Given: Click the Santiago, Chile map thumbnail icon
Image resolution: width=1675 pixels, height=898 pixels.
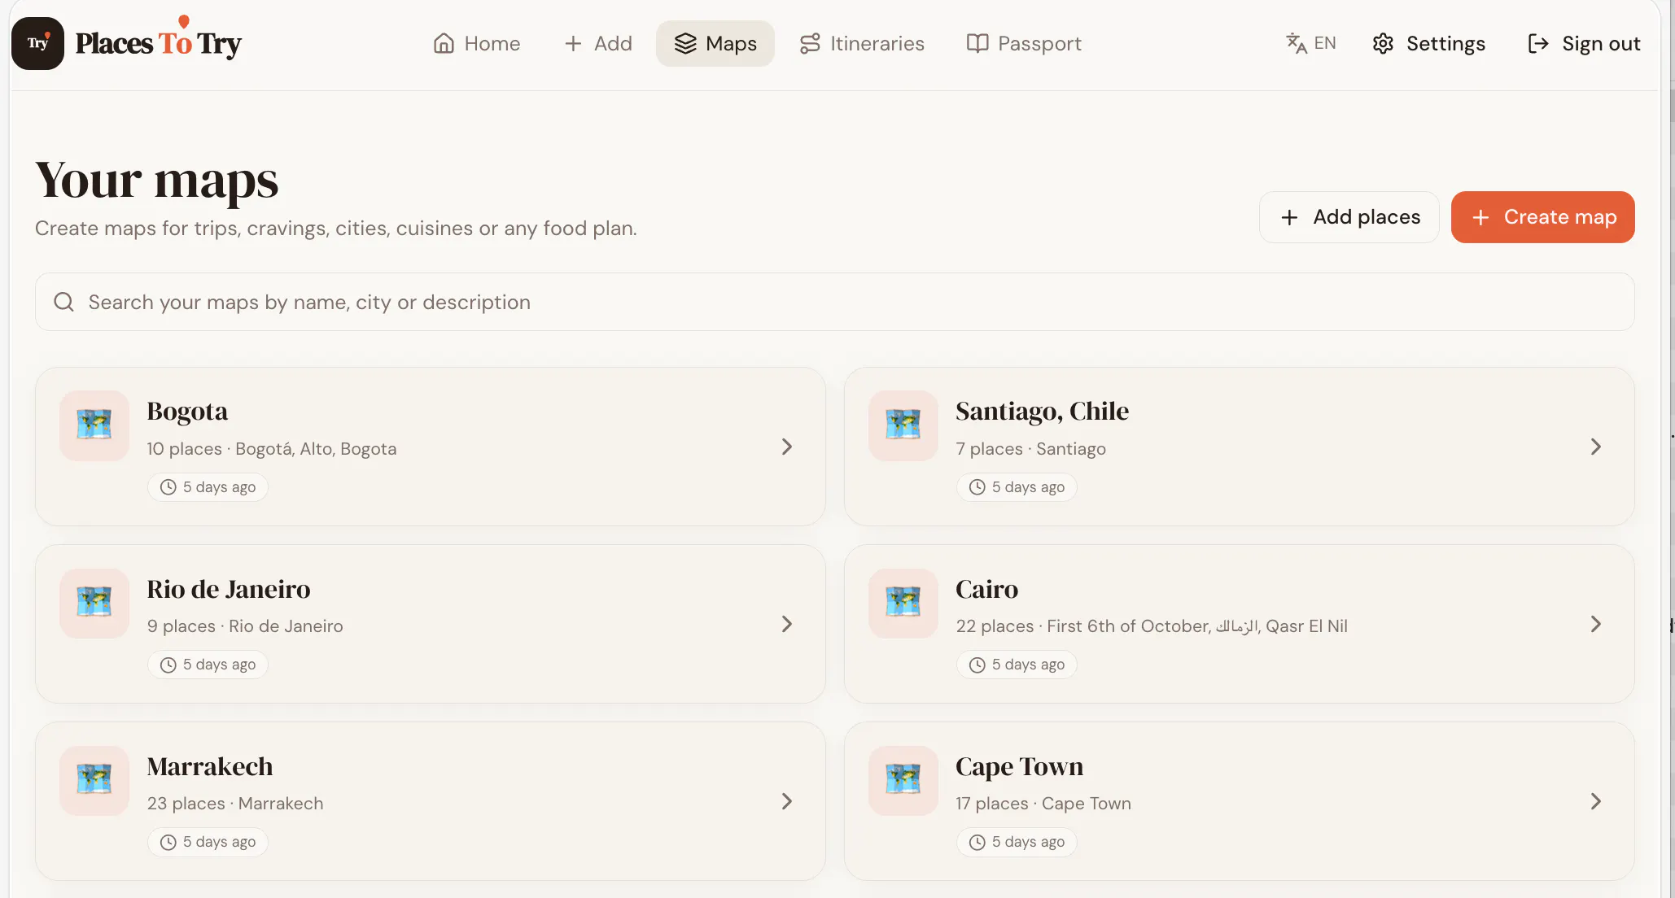Looking at the screenshot, I should pos(903,425).
